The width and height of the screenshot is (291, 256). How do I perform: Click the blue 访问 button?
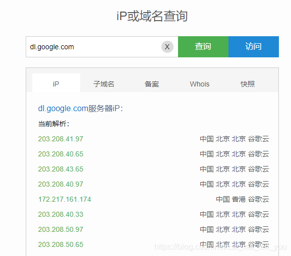tap(254, 47)
